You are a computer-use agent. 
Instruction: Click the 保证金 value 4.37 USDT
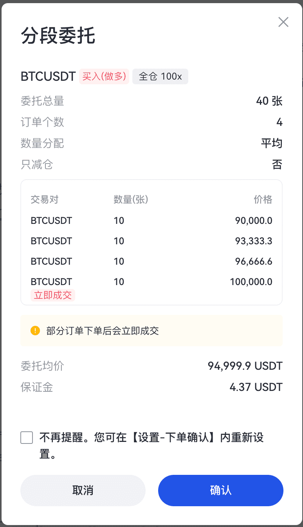click(x=256, y=387)
